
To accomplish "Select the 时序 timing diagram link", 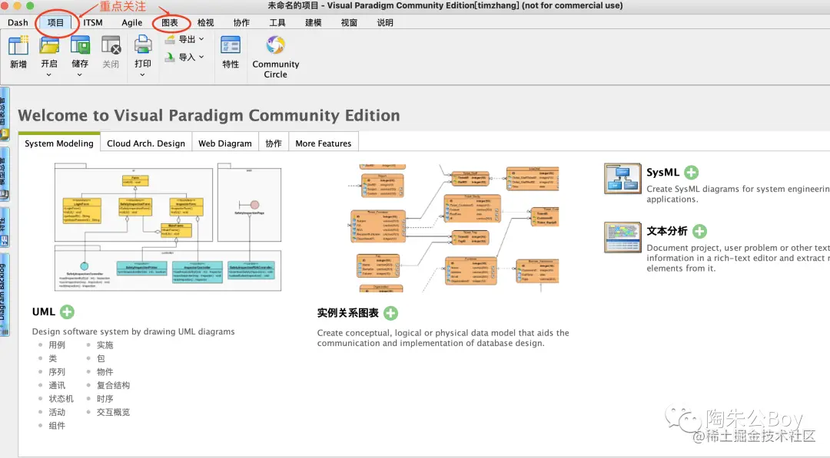I will tap(105, 399).
